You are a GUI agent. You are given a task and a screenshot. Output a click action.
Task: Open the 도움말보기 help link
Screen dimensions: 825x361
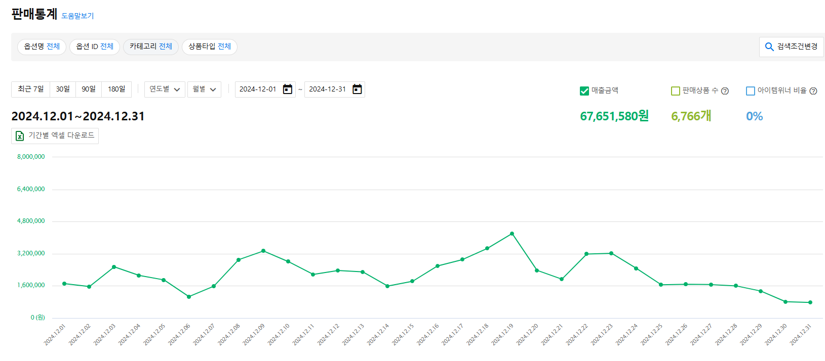point(77,16)
